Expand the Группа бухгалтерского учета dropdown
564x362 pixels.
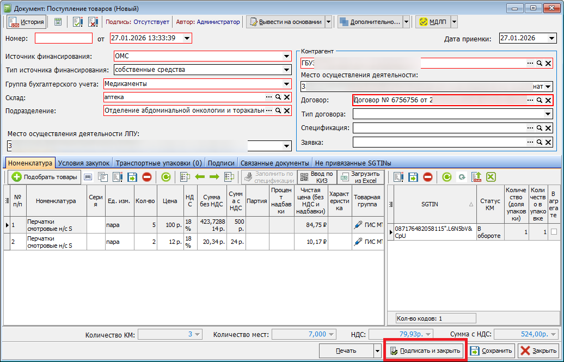click(286, 84)
